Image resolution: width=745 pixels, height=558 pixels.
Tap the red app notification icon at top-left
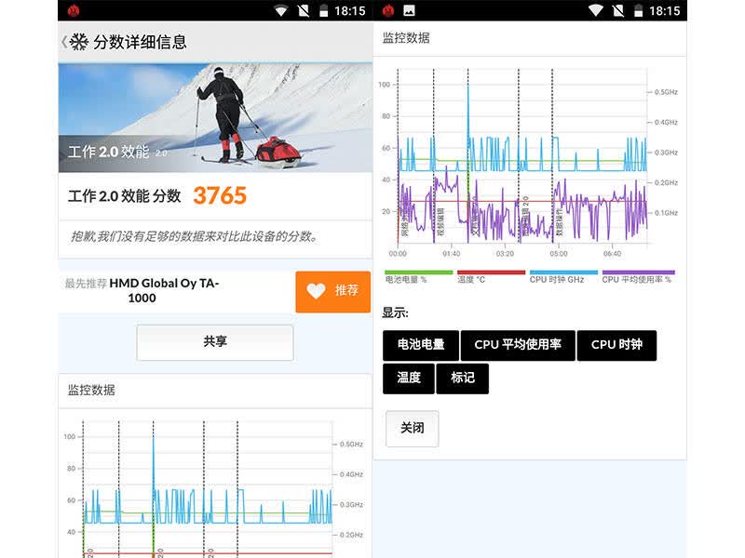[74, 10]
